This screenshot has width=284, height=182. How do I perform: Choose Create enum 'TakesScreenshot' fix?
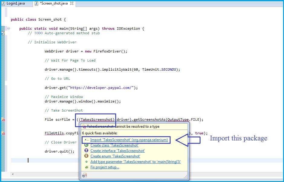[115, 156]
